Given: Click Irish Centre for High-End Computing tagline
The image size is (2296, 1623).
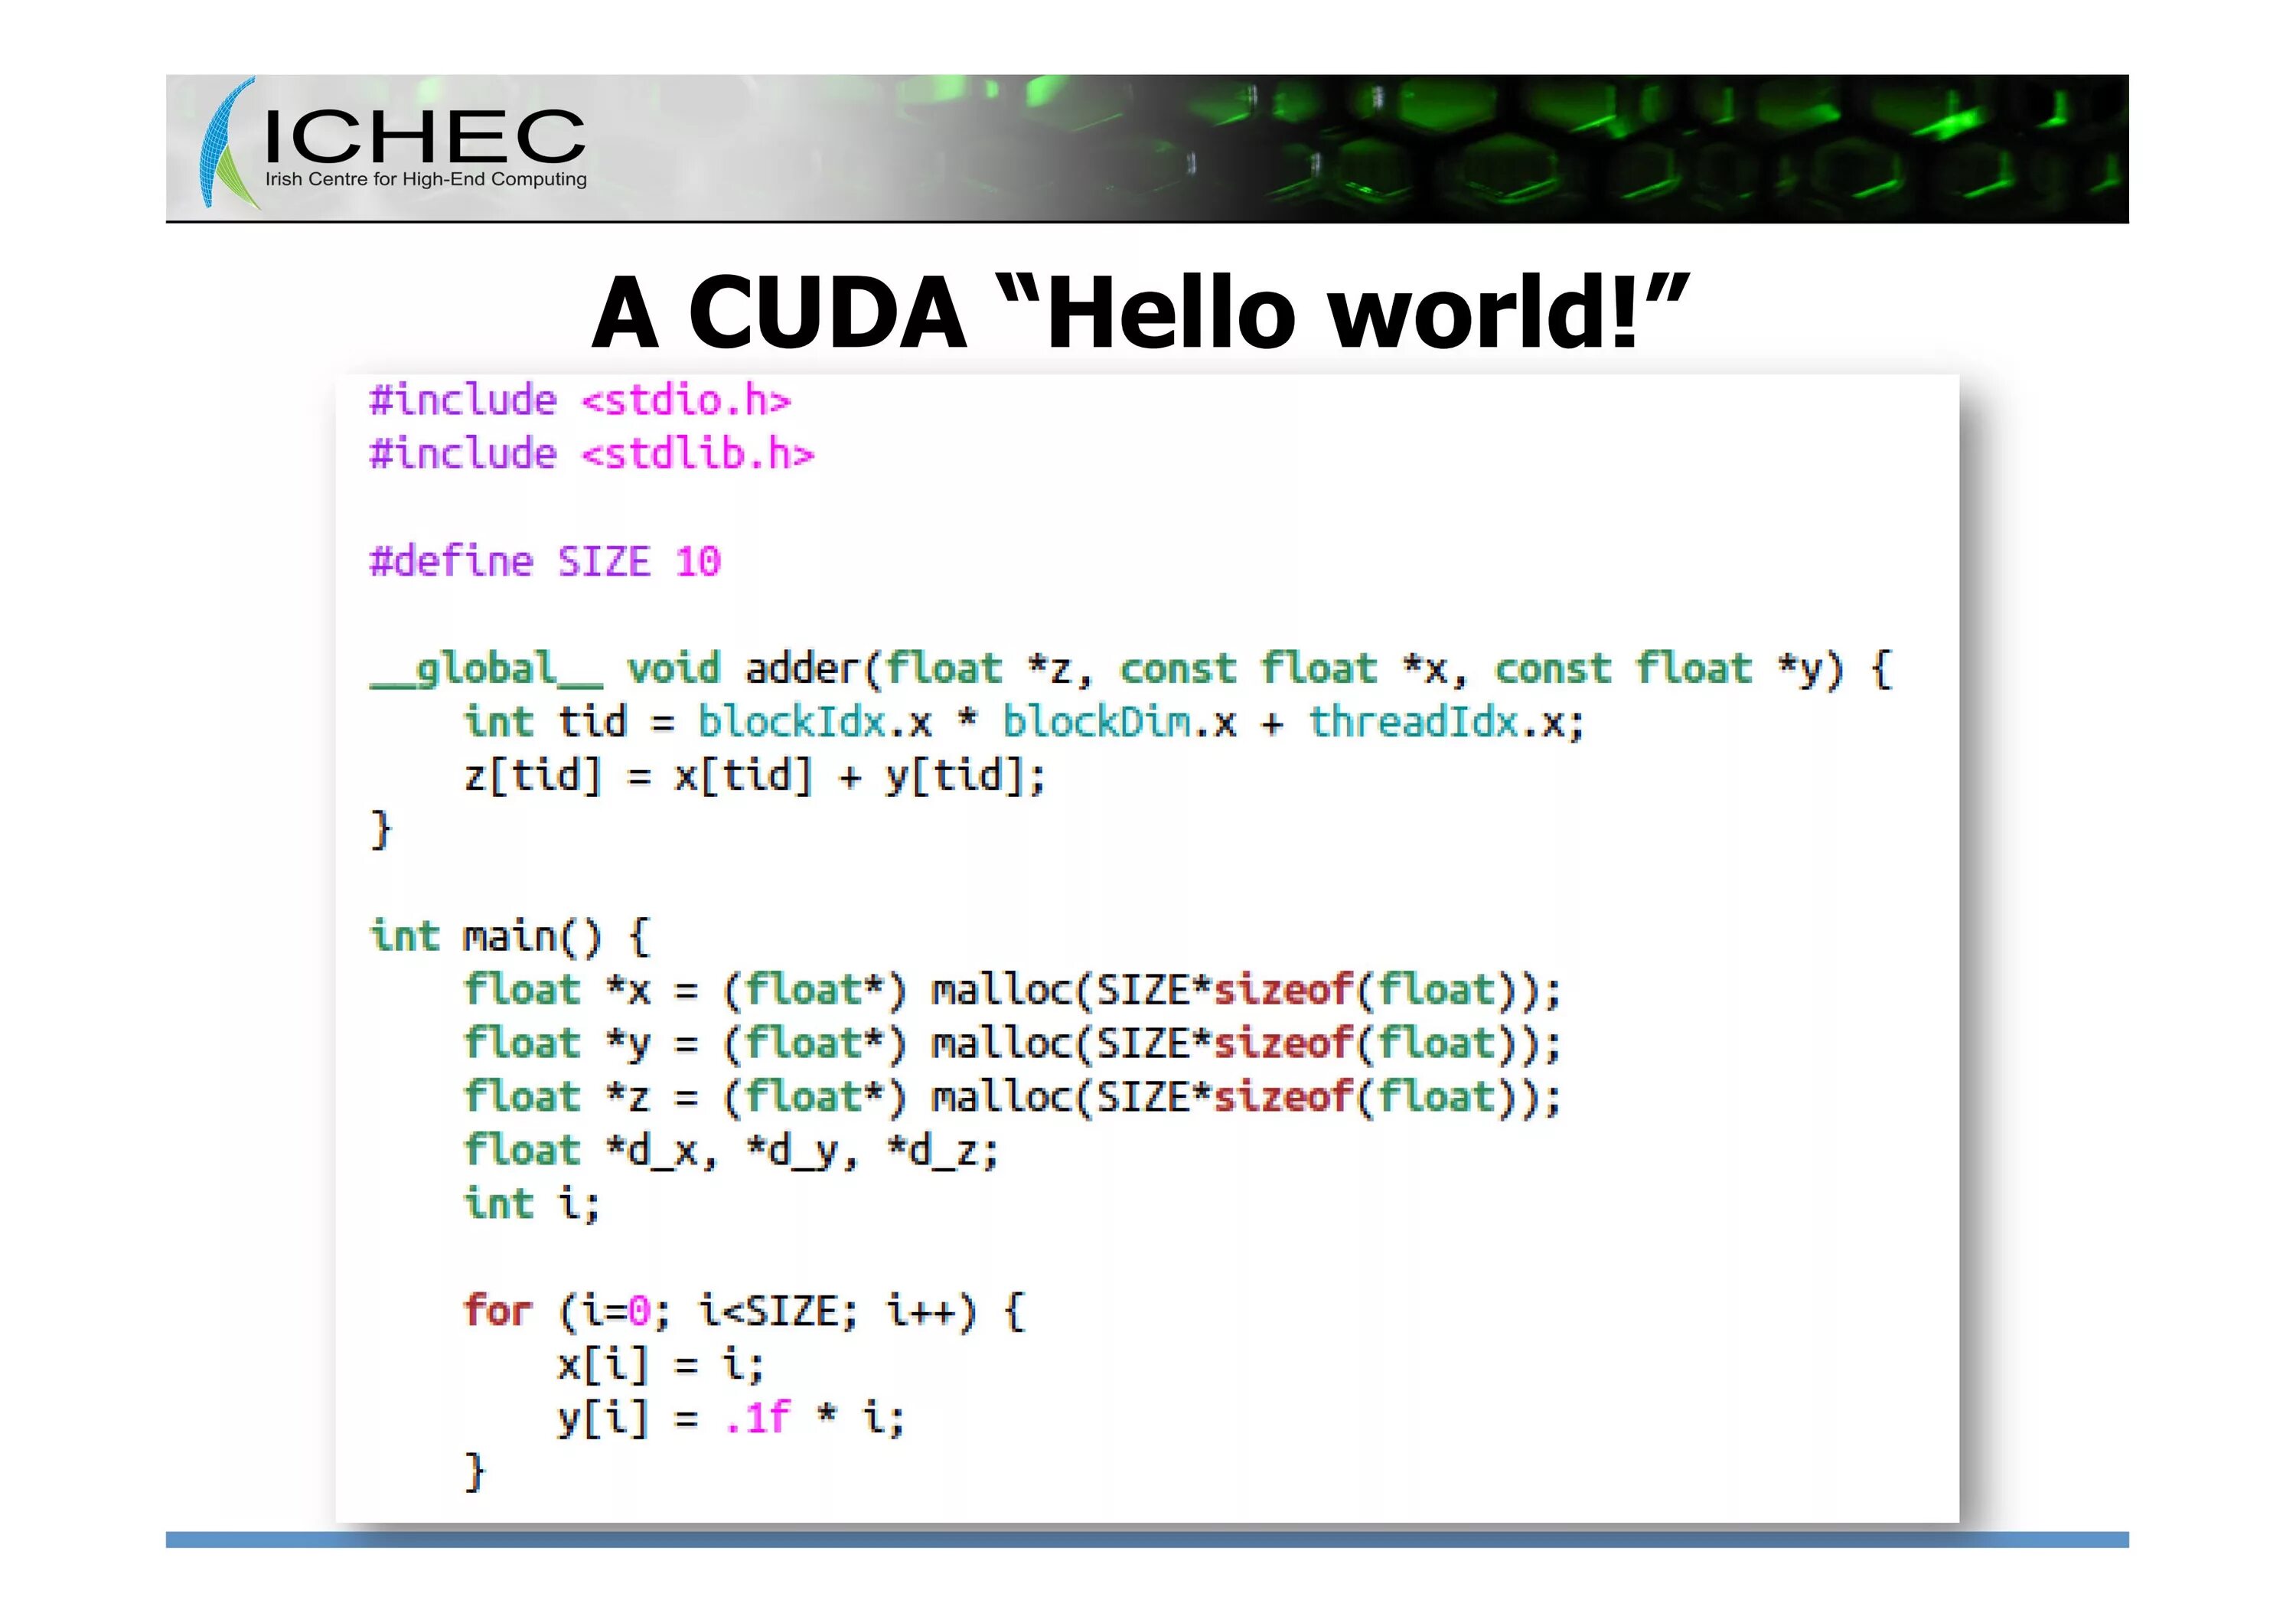Looking at the screenshot, I should 425,180.
